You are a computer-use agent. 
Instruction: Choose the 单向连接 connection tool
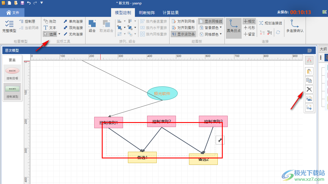click(73, 21)
